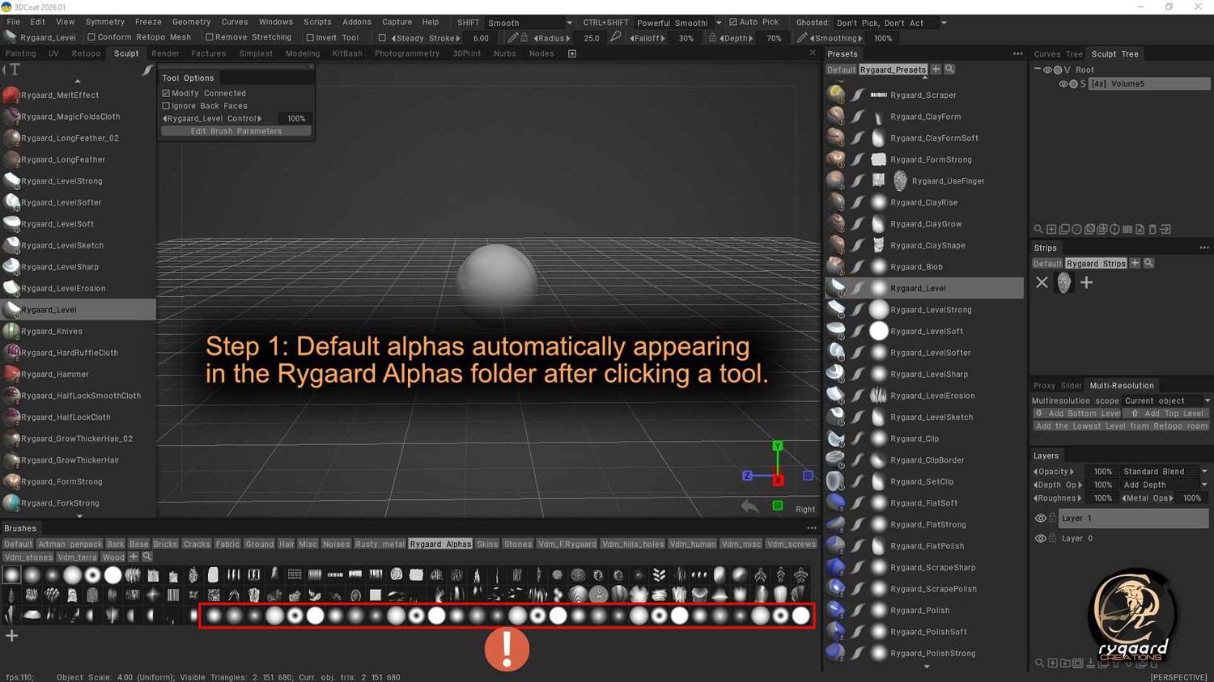The width and height of the screenshot is (1214, 682).
Task: Click Add Top Level button
Action: (1167, 413)
